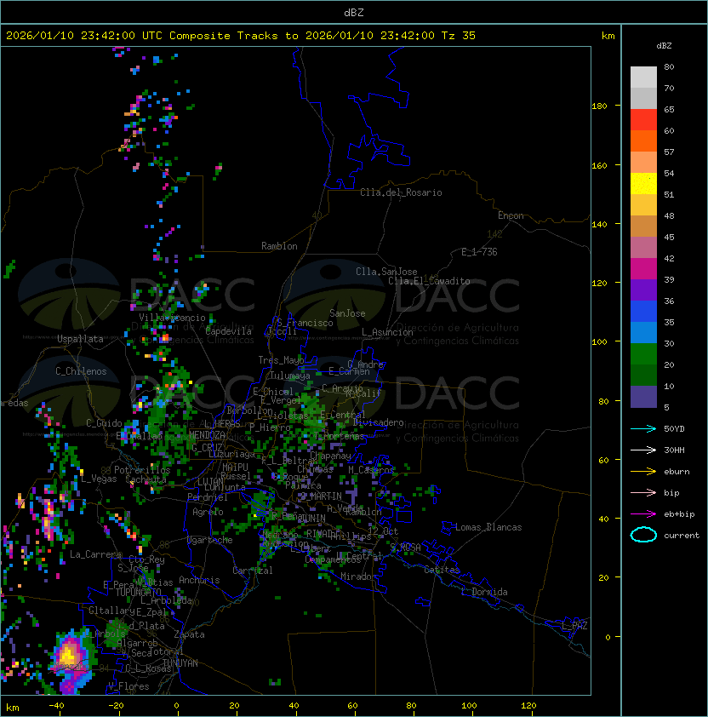Click the Capdevila map label
708x717 pixels.
228,331
